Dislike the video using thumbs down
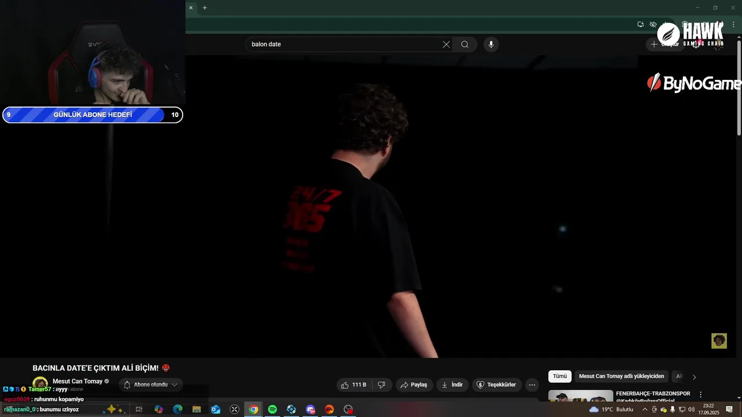Viewport: 742px width, 417px height. (x=381, y=385)
